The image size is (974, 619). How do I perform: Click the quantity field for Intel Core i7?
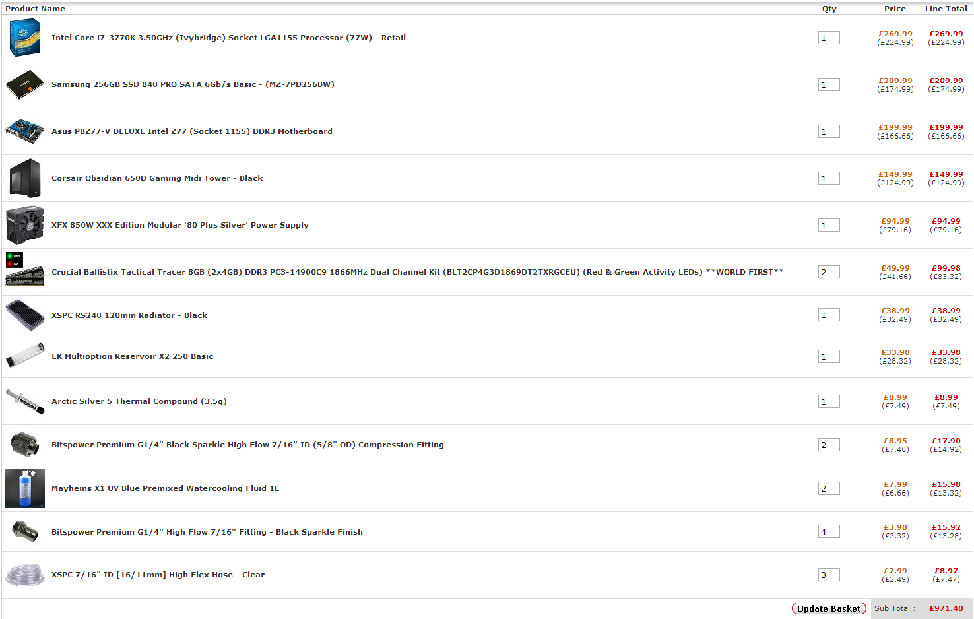(829, 38)
